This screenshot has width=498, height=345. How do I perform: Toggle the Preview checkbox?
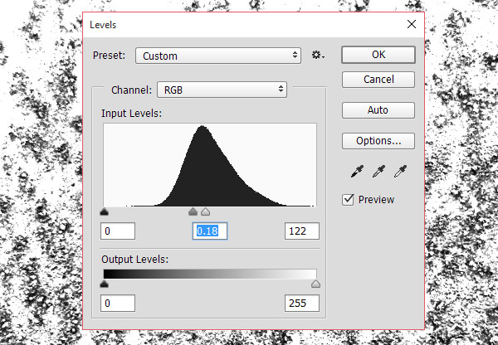click(349, 199)
